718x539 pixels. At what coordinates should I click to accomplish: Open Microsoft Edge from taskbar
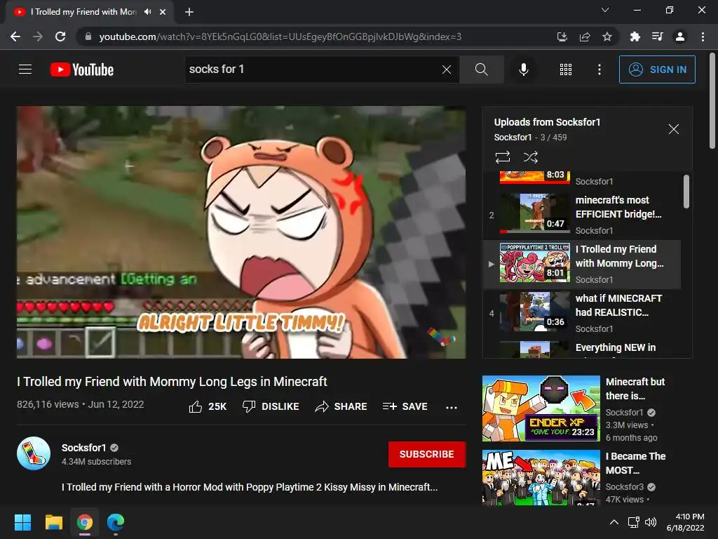coord(116,522)
